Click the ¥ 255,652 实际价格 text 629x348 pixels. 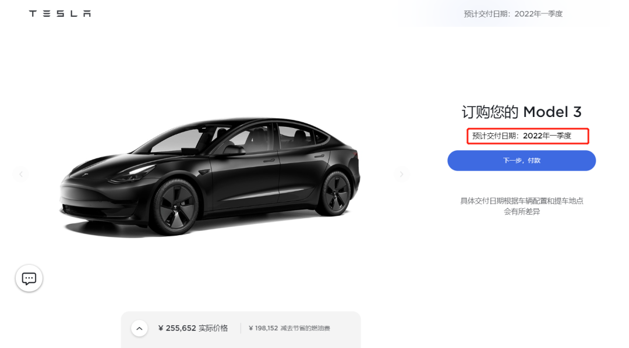pyautogui.click(x=193, y=328)
